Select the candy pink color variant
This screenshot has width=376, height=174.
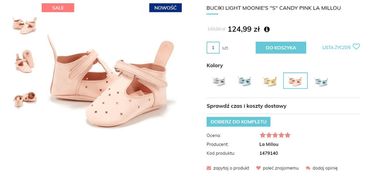click(295, 81)
